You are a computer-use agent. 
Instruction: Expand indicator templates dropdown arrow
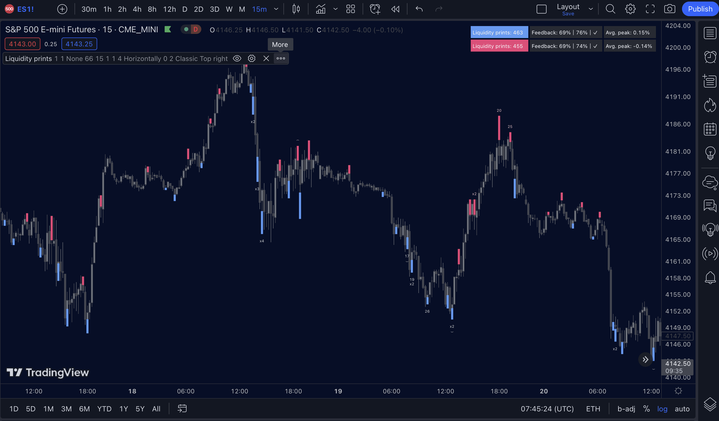(x=336, y=9)
